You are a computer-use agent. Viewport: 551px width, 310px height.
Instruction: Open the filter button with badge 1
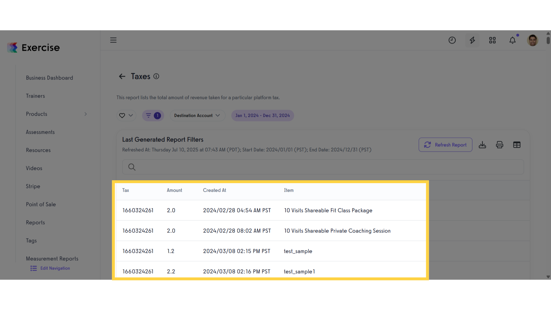pos(153,115)
